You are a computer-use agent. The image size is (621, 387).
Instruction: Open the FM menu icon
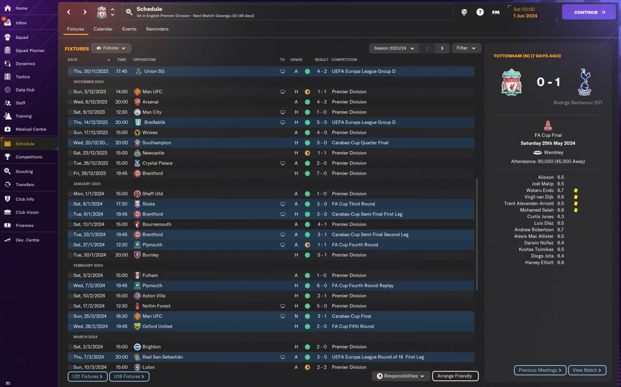(x=496, y=12)
